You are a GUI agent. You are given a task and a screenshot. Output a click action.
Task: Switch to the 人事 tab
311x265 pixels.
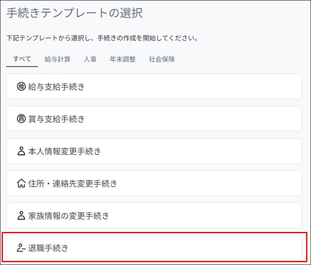pyautogui.click(x=90, y=59)
